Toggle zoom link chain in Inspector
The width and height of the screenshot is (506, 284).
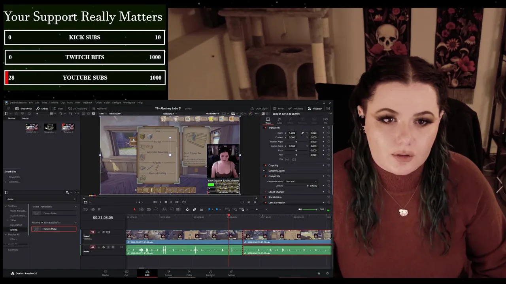click(302, 133)
